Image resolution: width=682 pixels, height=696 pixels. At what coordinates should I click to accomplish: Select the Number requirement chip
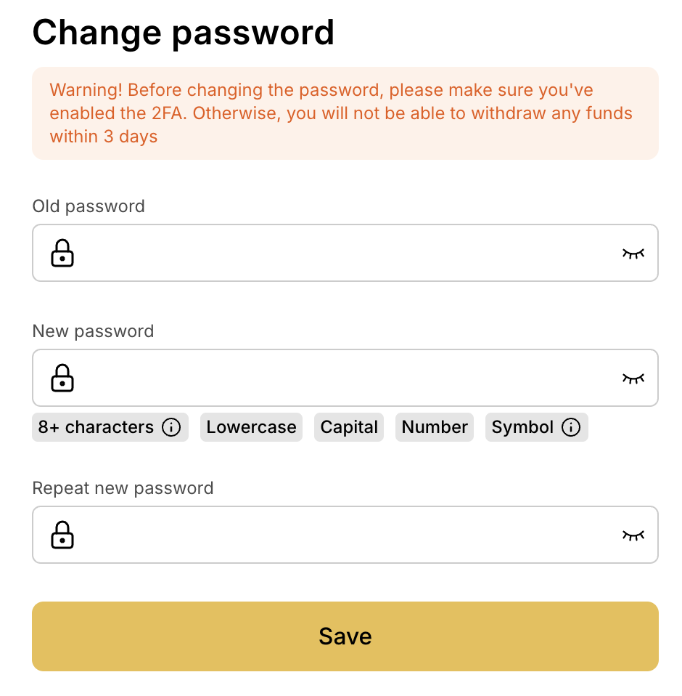click(435, 427)
